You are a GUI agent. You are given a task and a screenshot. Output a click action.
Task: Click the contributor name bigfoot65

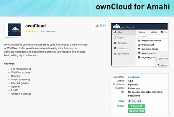133,84
